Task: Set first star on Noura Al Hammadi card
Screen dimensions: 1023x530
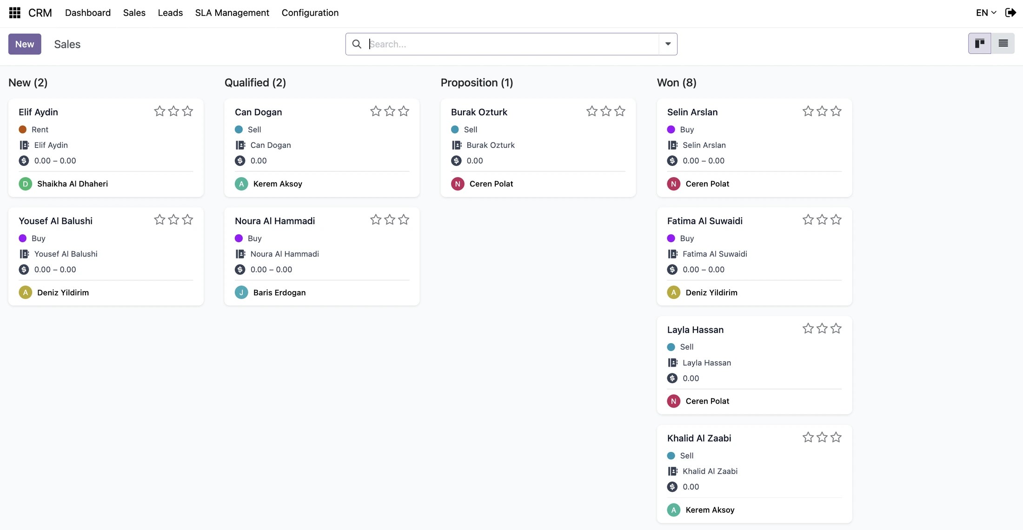Action: tap(376, 219)
